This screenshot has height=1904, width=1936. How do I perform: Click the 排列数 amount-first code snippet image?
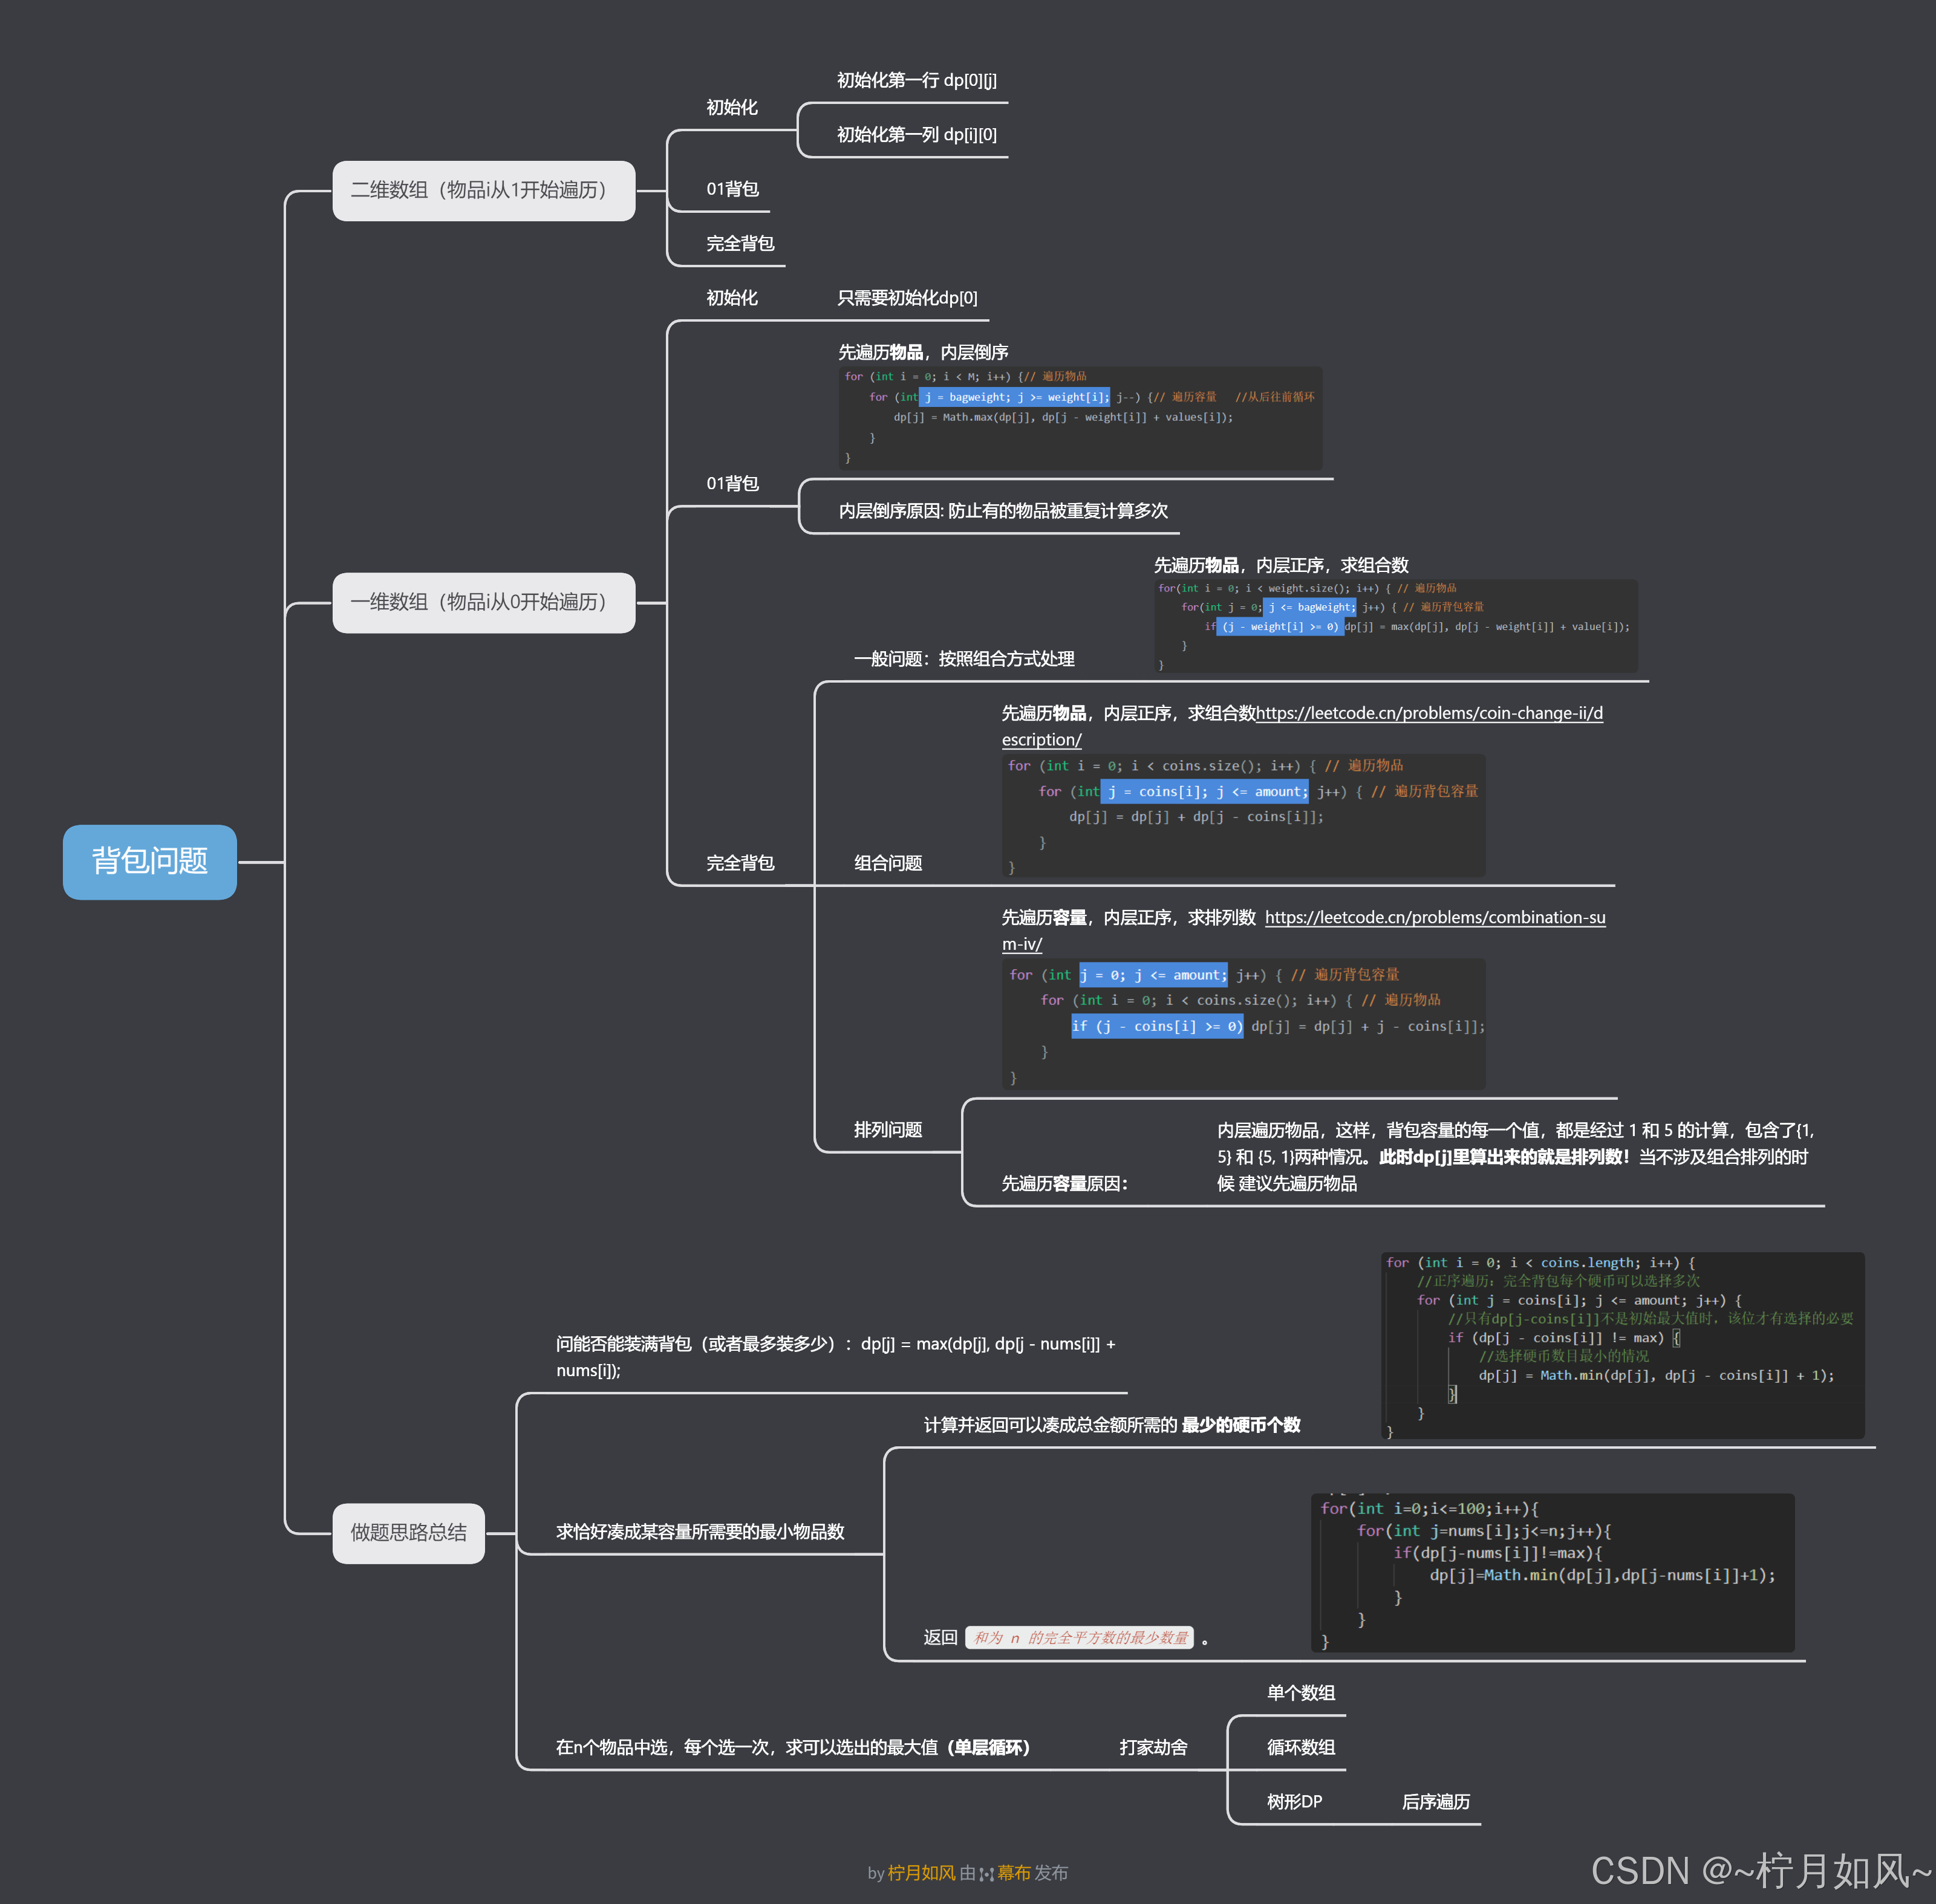point(1243,1024)
